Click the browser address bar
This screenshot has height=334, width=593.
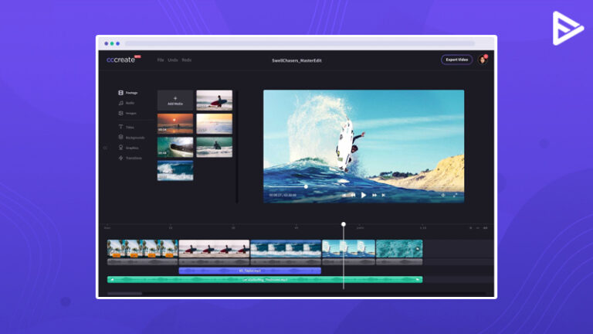click(x=300, y=43)
